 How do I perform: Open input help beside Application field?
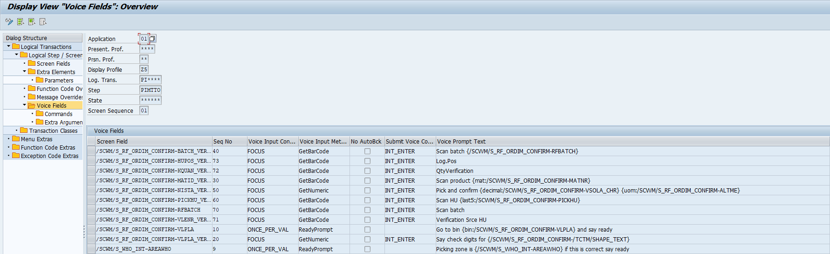click(x=152, y=39)
